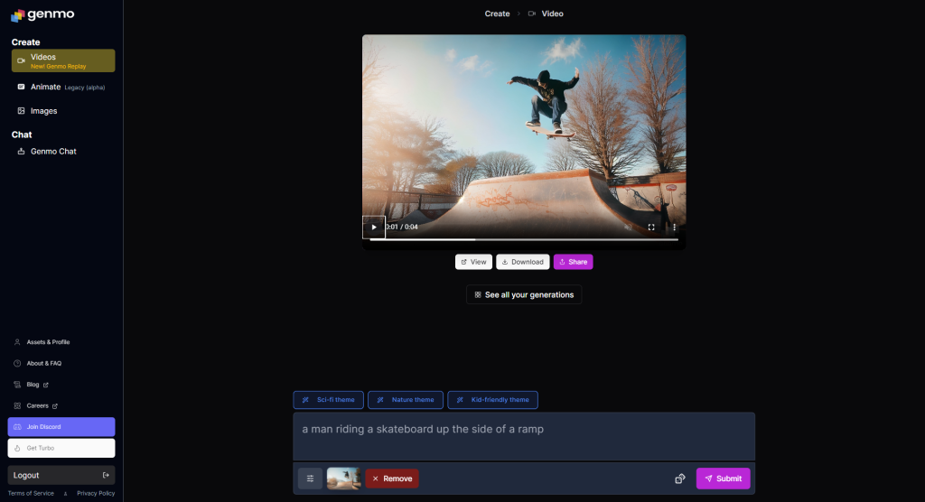
Task: Click the attached skateboard thumbnail
Action: [x=344, y=479]
